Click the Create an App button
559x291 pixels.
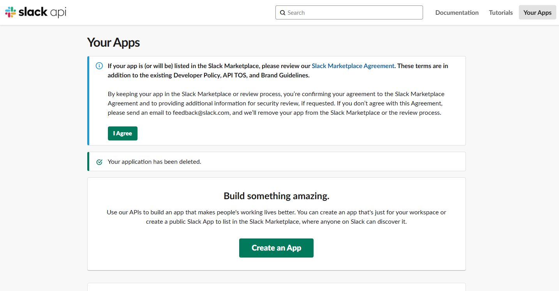click(276, 248)
